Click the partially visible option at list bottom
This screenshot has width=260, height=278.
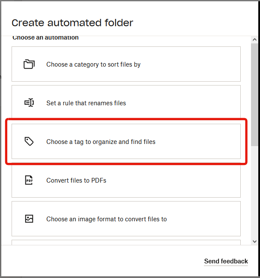tap(126, 242)
